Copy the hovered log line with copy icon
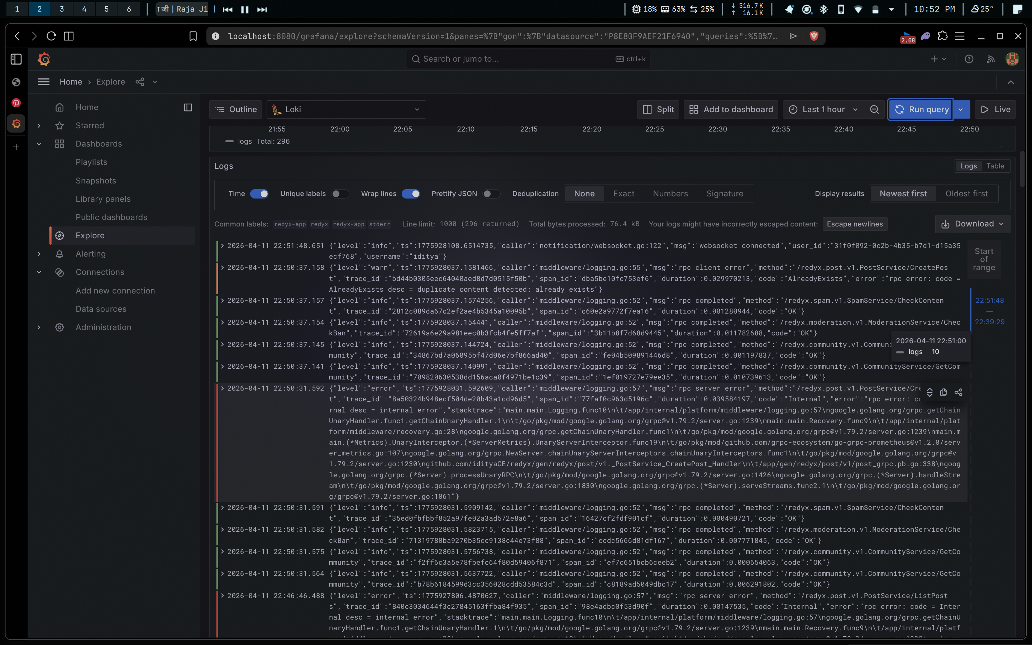This screenshot has height=645, width=1032. point(944,392)
